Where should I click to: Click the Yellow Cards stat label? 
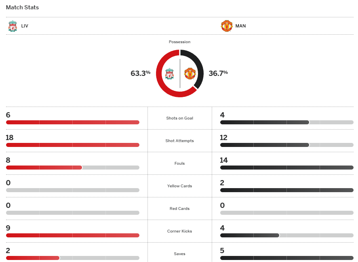click(x=179, y=186)
